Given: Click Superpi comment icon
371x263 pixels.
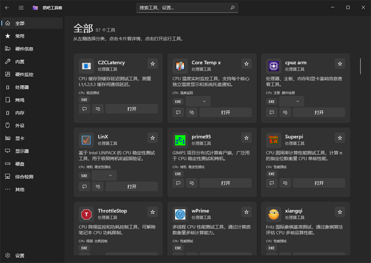Looking at the screenshot, I should pyautogui.click(x=272, y=183).
